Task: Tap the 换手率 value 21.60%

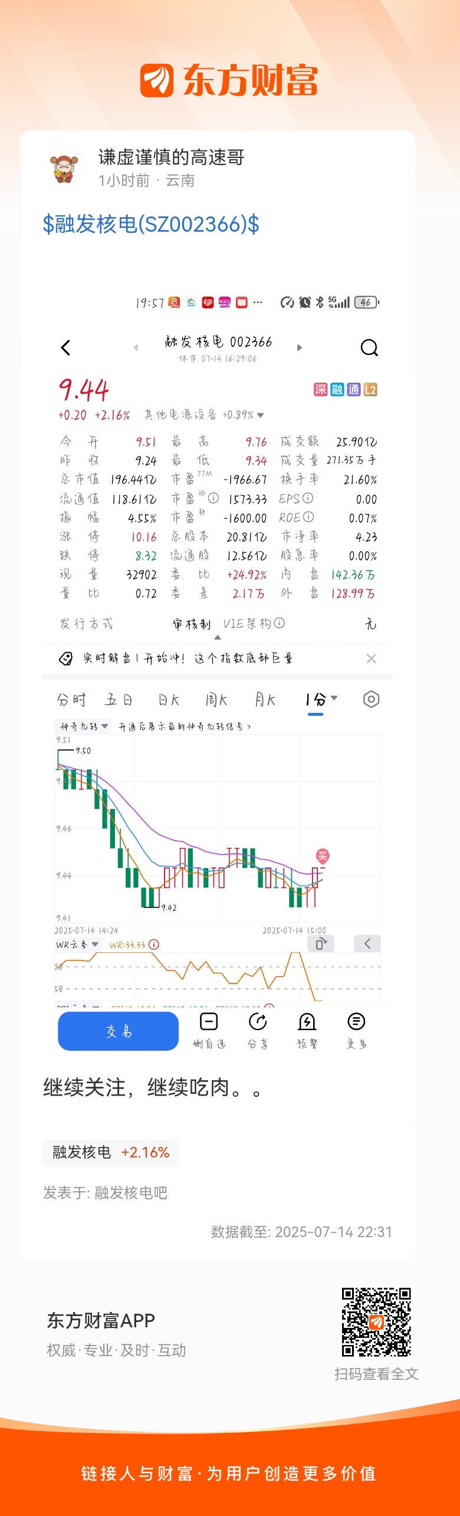Action: pos(360,480)
